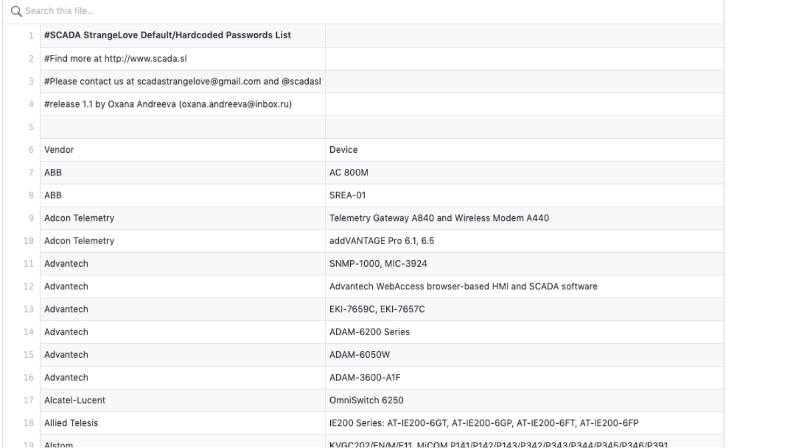
Task: Click the 'Device' header cell
Action: [525, 150]
